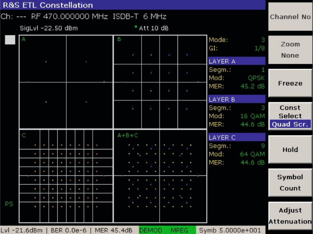Click the LAYER B header
313x234 pixels.
[x=236, y=99]
